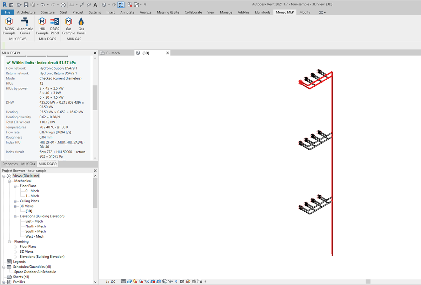This screenshot has width=421, height=285.
Task: Open the 1 - Mech floor plan
Action: click(x=32, y=196)
